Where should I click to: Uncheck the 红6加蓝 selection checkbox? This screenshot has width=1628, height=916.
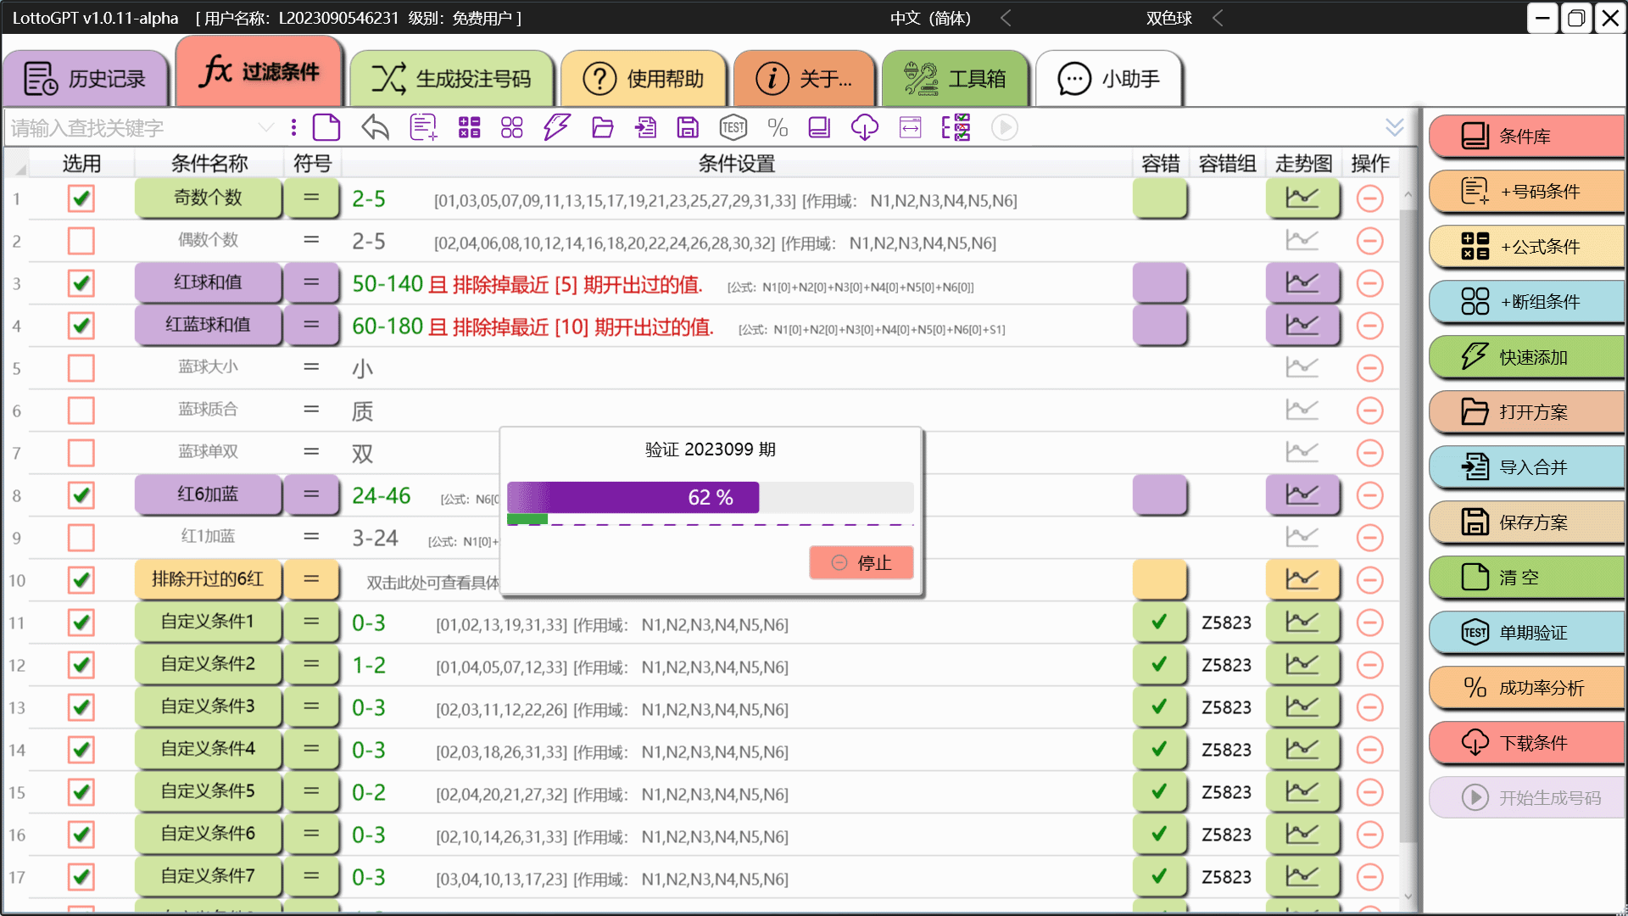pos(81,495)
